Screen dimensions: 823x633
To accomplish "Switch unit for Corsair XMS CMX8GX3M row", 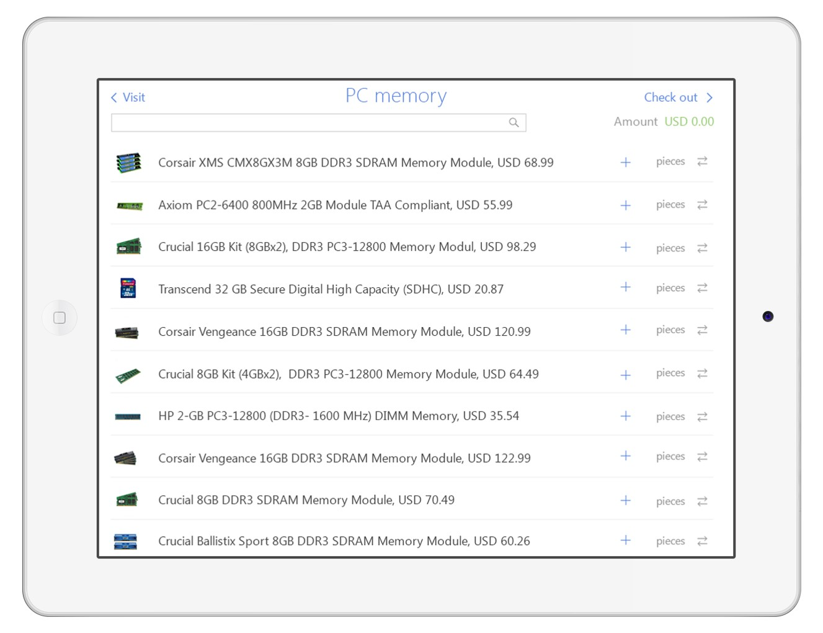I will coord(702,161).
